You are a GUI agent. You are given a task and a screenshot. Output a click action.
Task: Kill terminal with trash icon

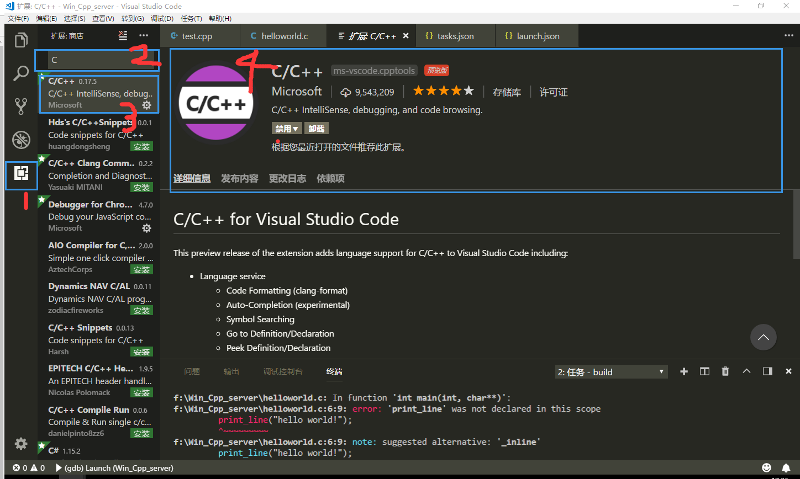coord(725,371)
